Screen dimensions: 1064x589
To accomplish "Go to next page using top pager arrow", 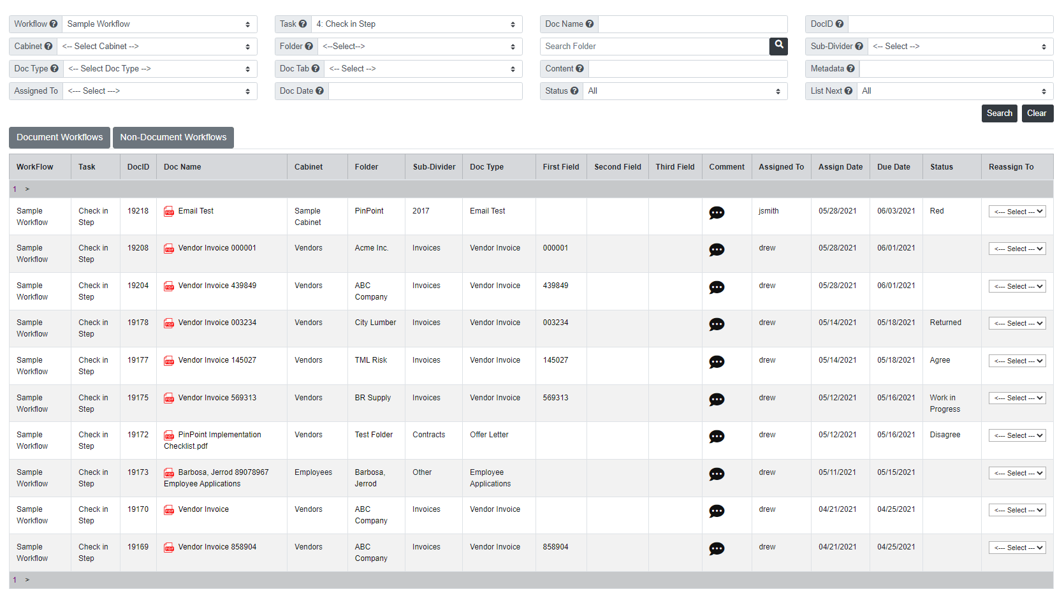I will coord(27,189).
